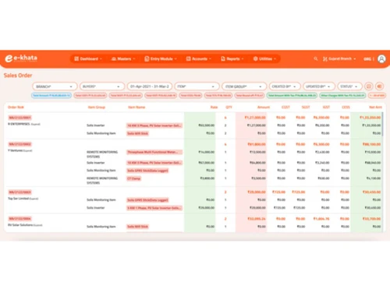
Task: Expand the Gujarat Branch selector
Action: pos(339,59)
